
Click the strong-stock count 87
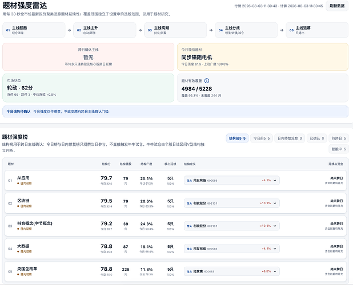pos(126,247)
